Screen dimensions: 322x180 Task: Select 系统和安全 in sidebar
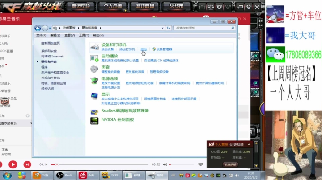point(49,51)
